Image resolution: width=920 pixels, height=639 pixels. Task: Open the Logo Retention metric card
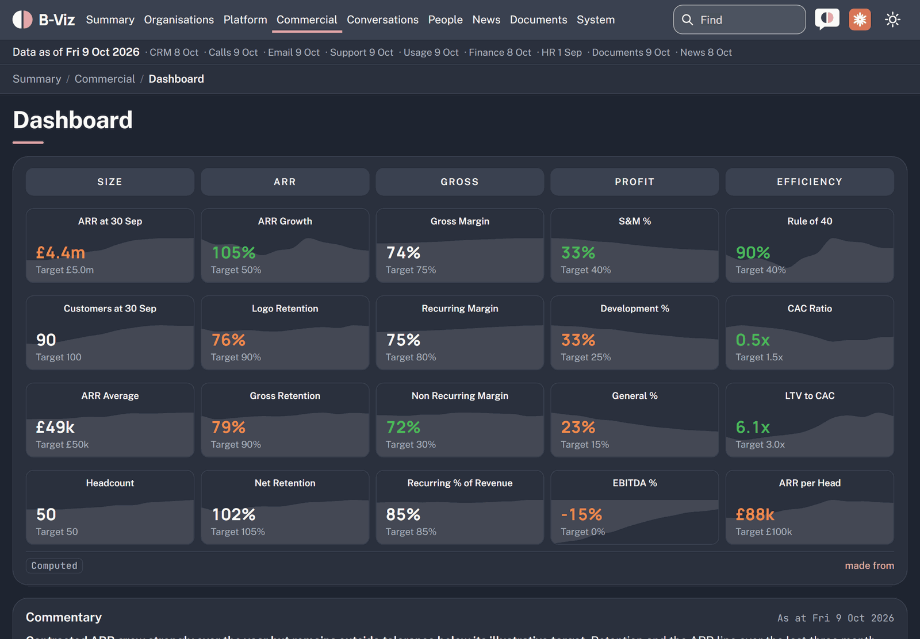coord(285,333)
